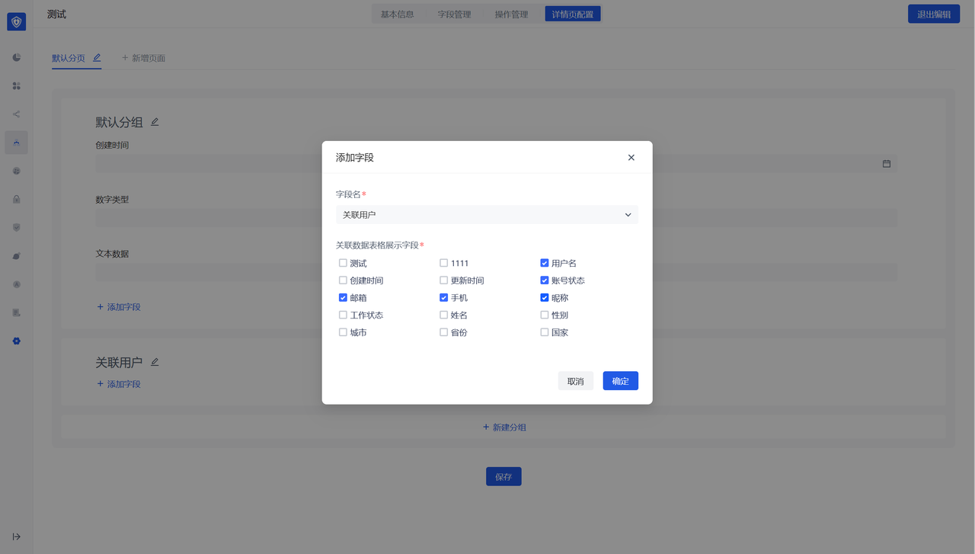This screenshot has height=554, width=975.
Task: Open the pie chart sidebar icon
Action: point(17,58)
